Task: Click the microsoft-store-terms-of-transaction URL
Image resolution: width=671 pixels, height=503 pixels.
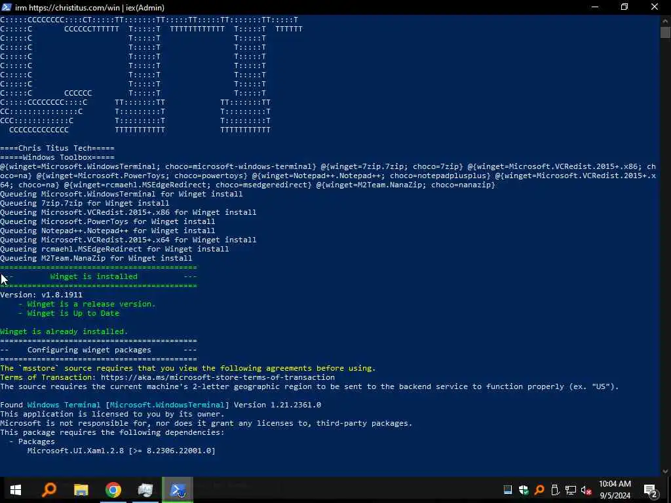Action: point(218,377)
